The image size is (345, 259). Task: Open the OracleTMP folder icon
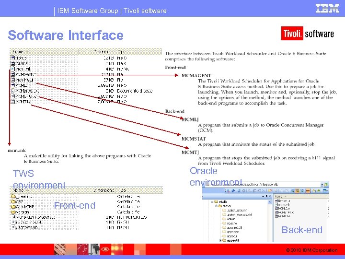13,207
